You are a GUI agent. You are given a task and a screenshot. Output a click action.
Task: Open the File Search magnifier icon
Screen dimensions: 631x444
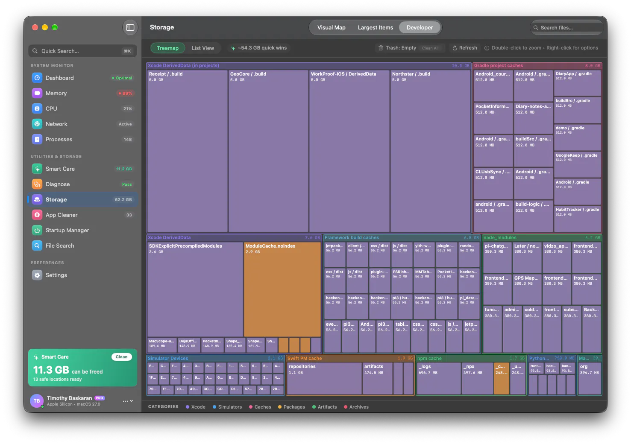click(37, 245)
